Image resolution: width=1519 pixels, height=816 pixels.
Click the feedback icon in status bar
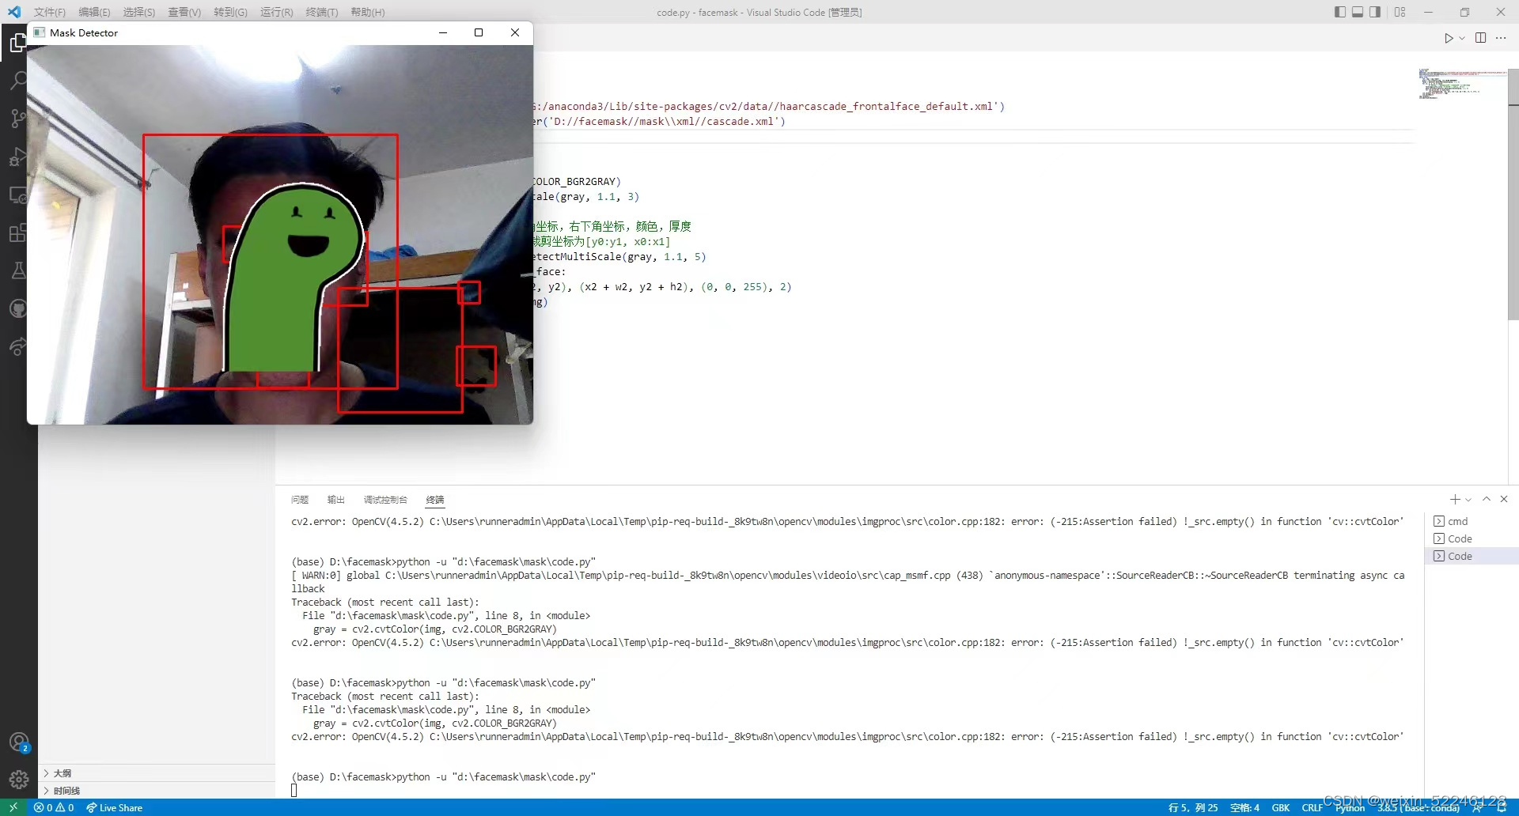pos(1477,807)
